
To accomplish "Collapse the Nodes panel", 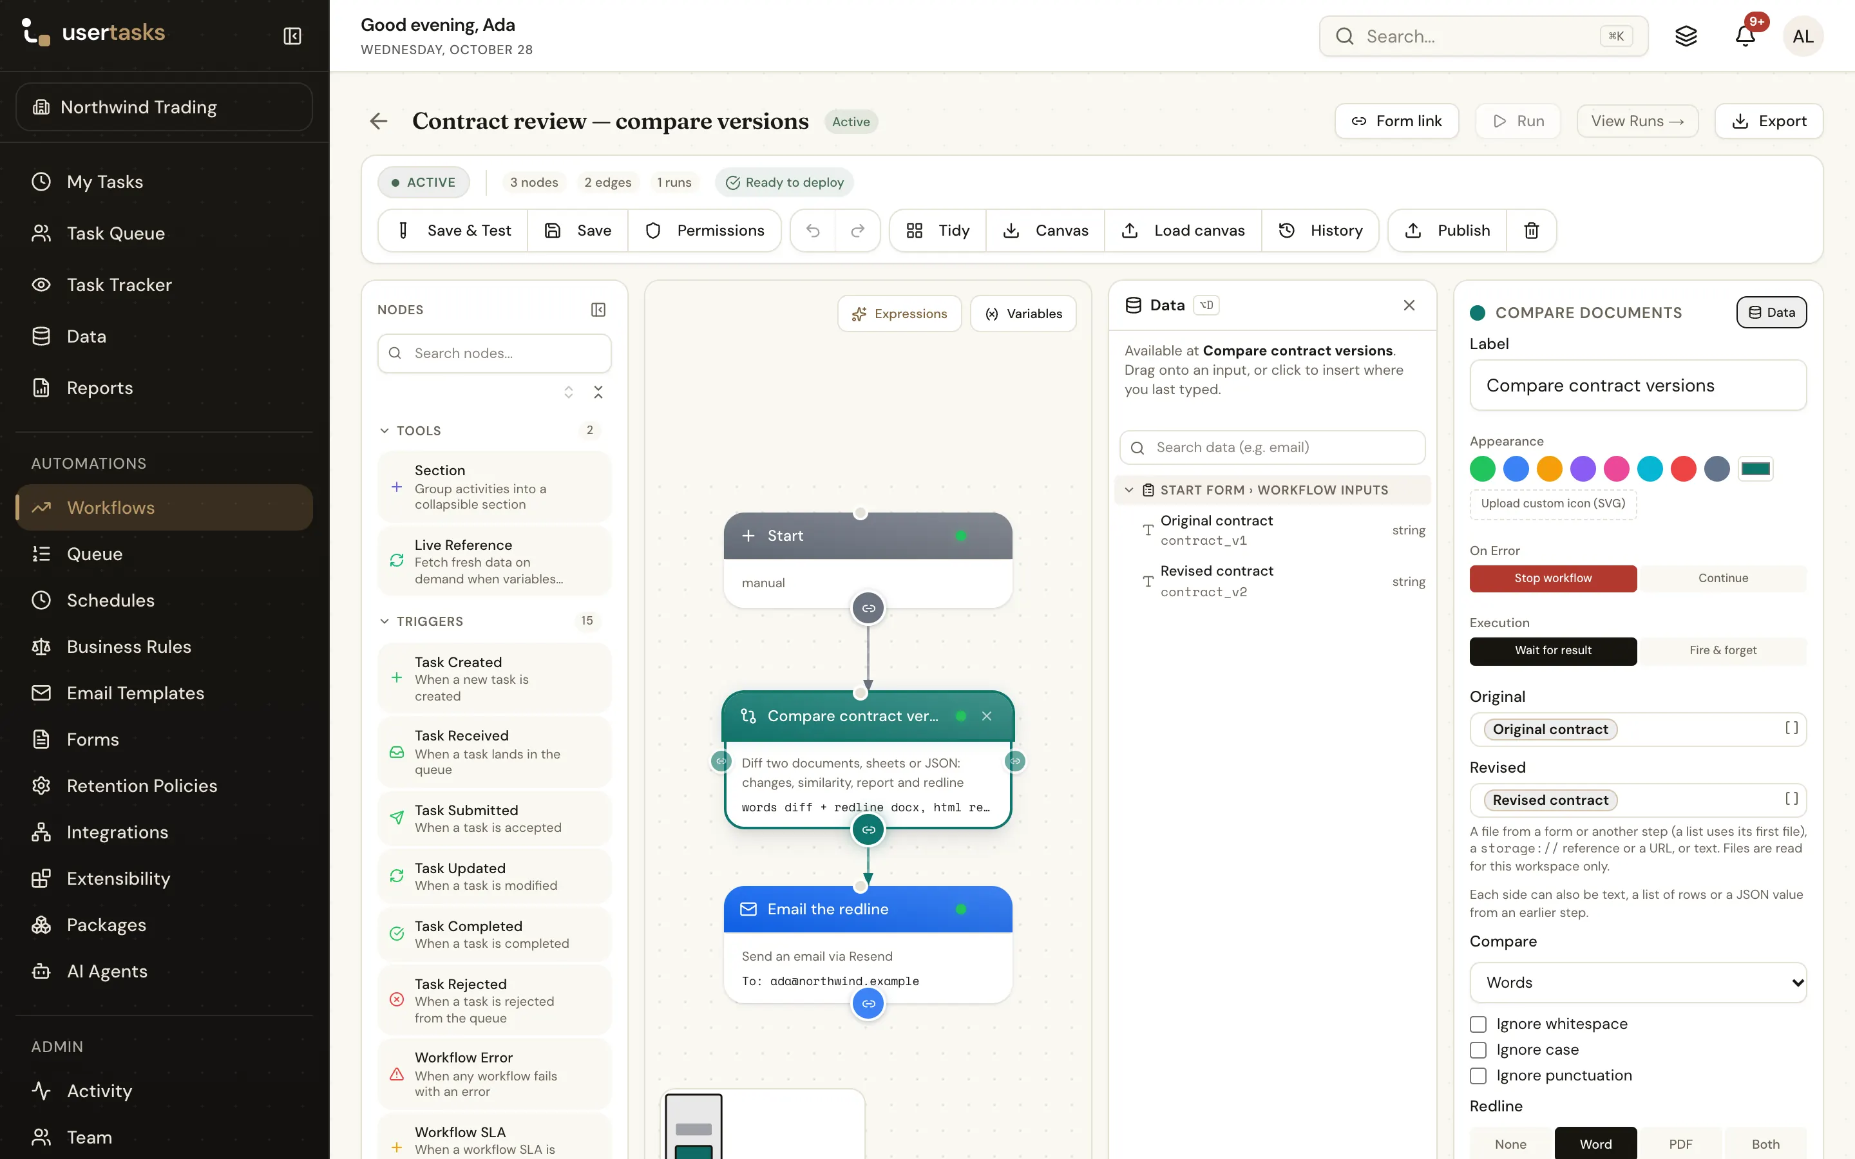I will point(598,310).
